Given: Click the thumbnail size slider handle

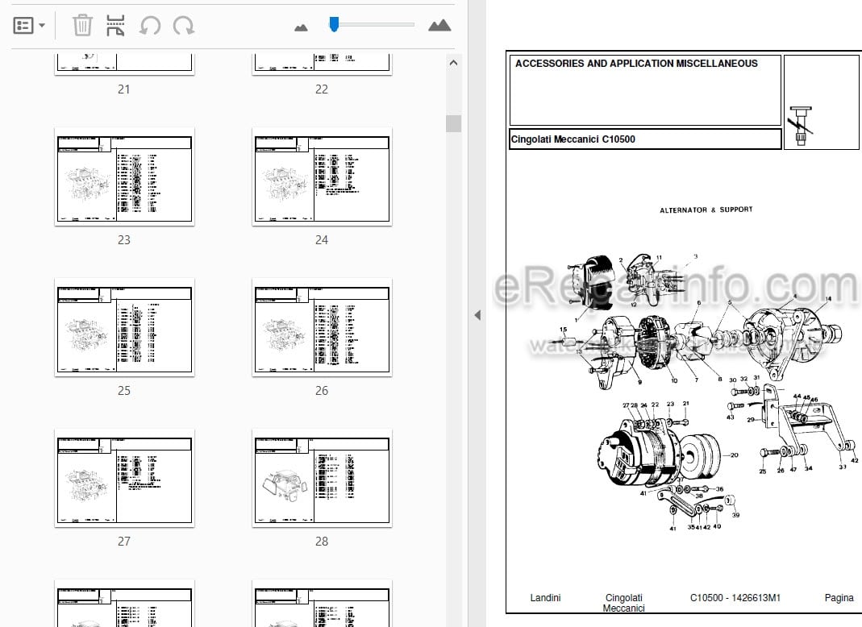Looking at the screenshot, I should (334, 24).
